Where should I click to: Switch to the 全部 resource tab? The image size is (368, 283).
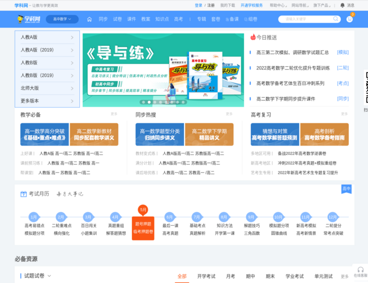tap(182, 276)
